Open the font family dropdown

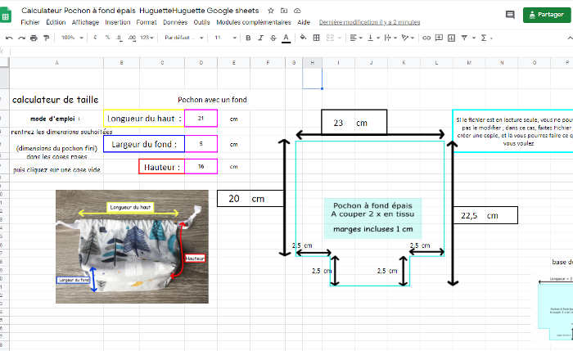pos(184,38)
